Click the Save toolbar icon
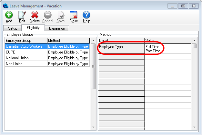This screenshot has width=202, height=135. coord(60,15)
